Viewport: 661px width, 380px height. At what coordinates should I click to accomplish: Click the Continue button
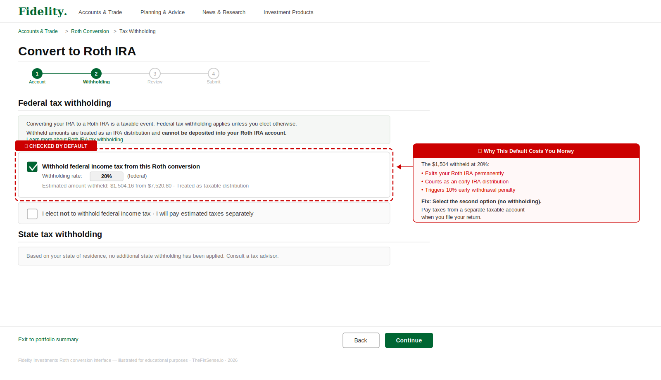tap(409, 340)
